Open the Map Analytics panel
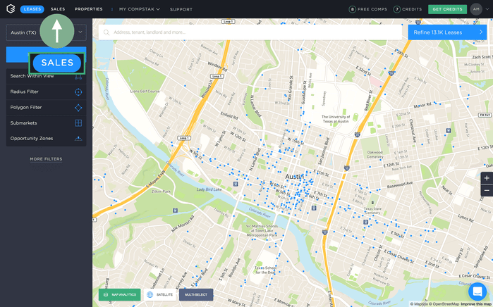Viewport: 493px width, 307px height. (119, 294)
